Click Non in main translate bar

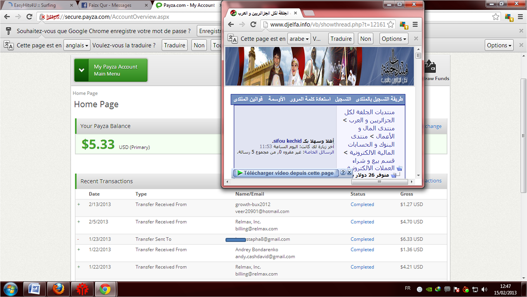pos(199,45)
